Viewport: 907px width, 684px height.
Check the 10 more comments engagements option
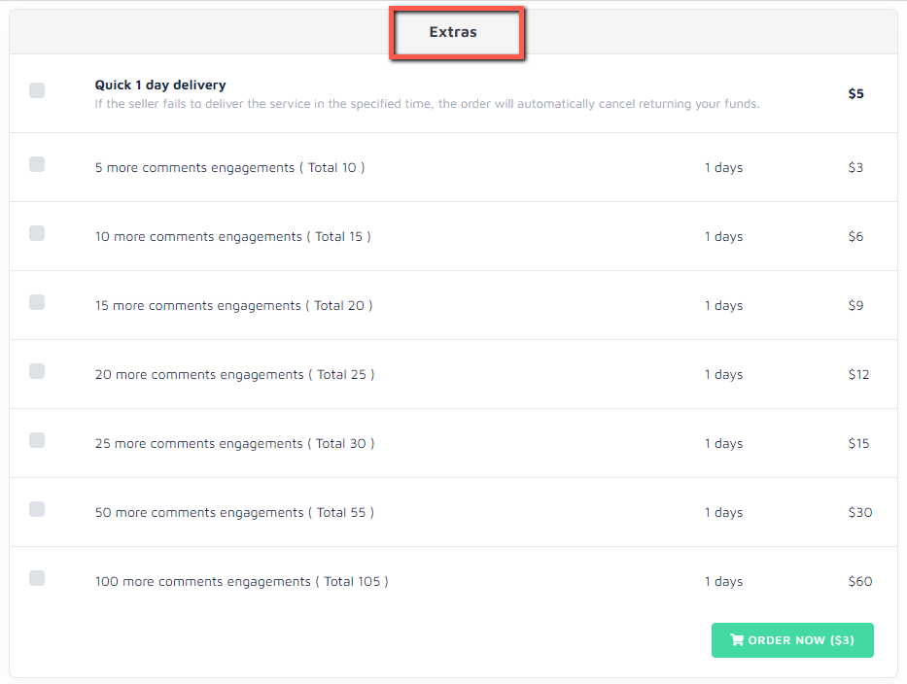tap(37, 233)
